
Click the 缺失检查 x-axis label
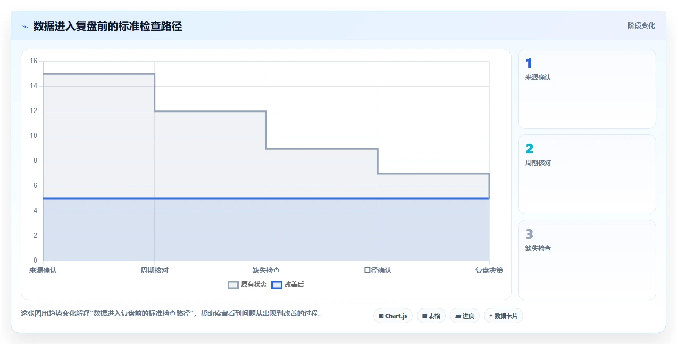(x=266, y=270)
